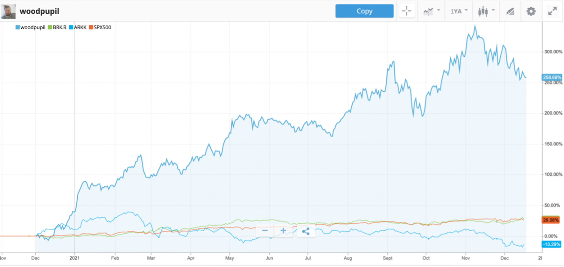Open chart settings gear icon
Screen dimensions: 564x267
531,11
